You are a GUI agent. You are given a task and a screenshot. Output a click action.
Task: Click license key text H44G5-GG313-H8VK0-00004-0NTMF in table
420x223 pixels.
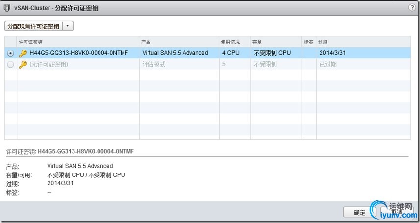coord(79,53)
